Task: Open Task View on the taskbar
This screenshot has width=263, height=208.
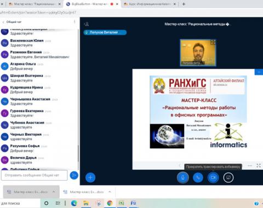Action: [58, 203]
